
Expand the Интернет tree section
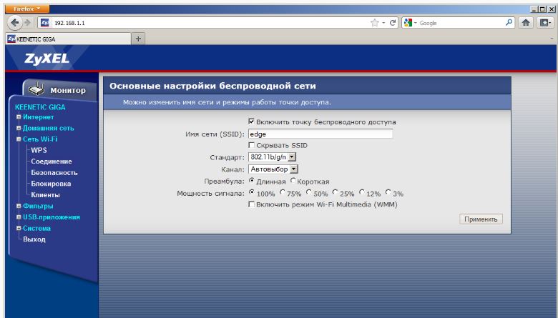coord(19,117)
